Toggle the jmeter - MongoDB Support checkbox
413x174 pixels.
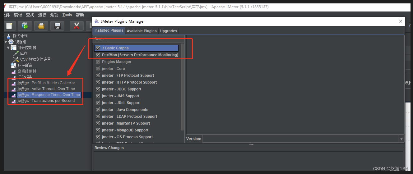[98, 130]
